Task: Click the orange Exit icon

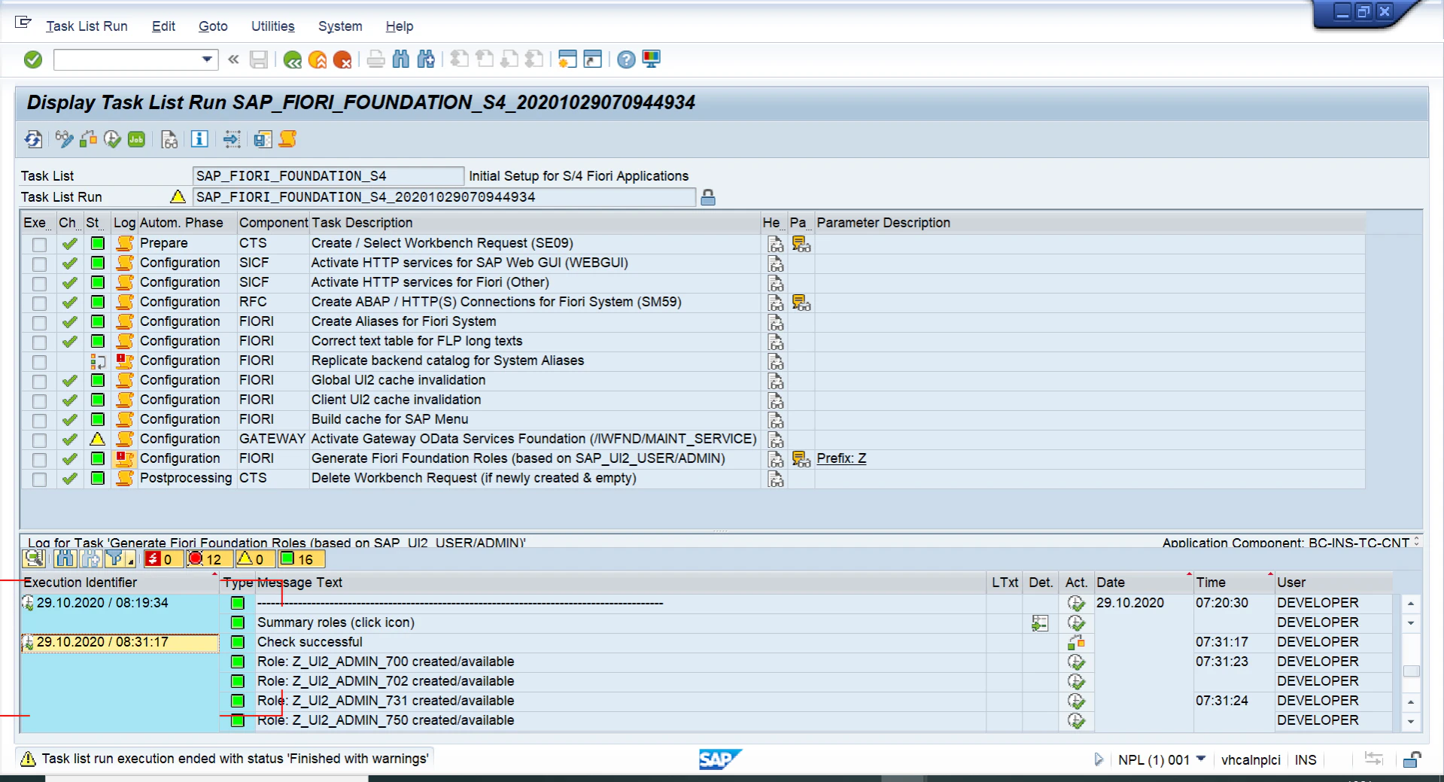Action: (318, 60)
